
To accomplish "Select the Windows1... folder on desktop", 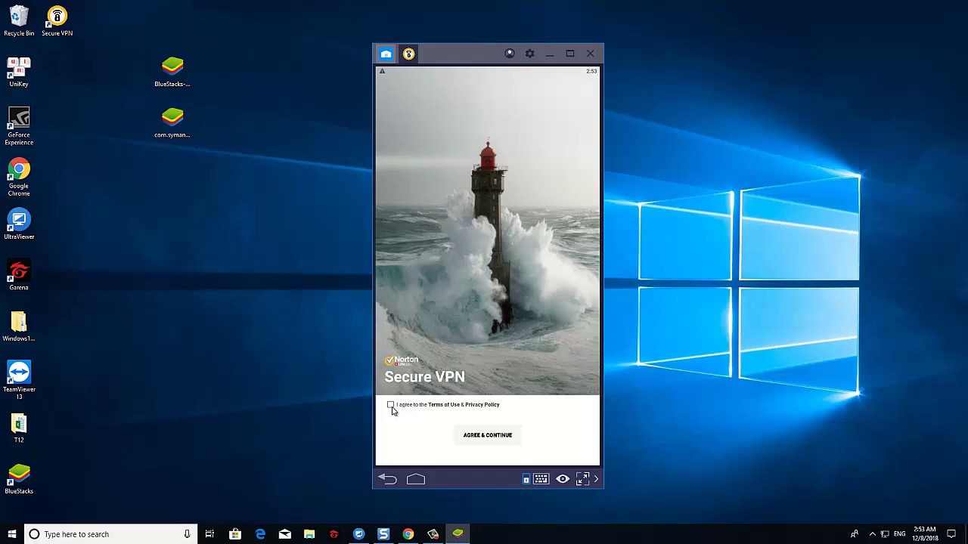I will pyautogui.click(x=19, y=326).
